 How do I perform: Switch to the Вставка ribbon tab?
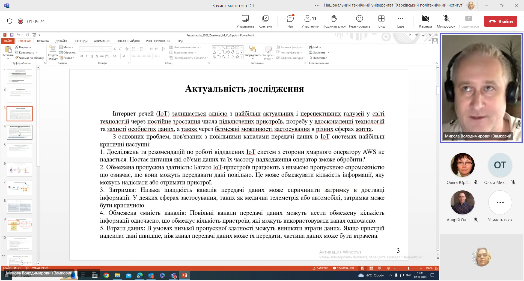tap(43, 41)
